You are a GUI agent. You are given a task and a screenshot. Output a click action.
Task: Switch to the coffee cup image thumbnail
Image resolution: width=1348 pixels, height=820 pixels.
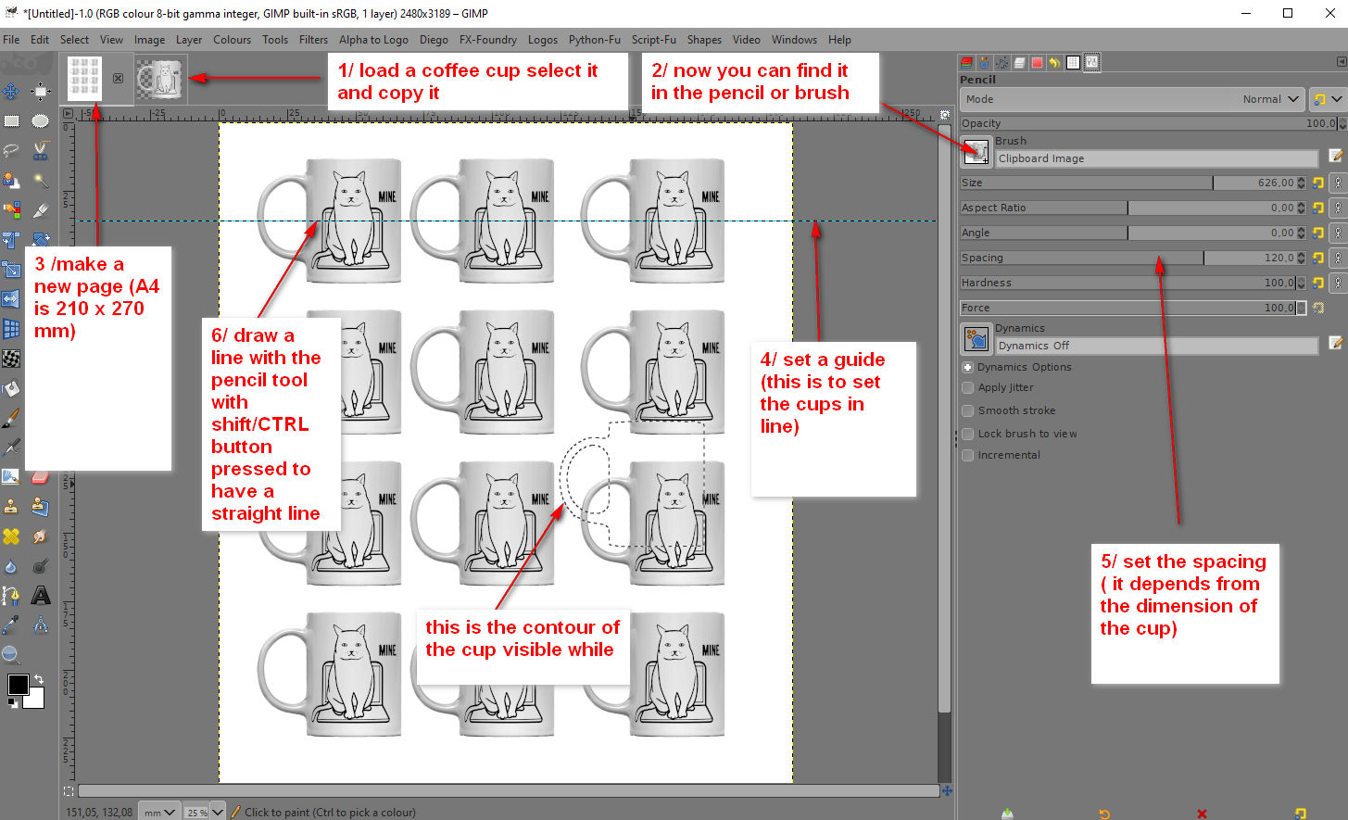[162, 79]
